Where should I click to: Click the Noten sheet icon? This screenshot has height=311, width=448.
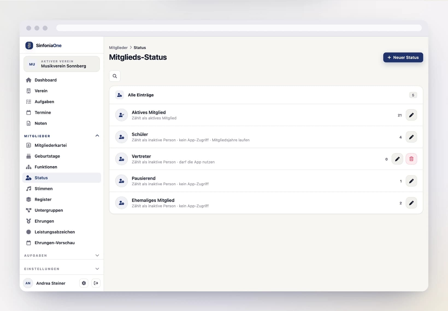(x=29, y=123)
